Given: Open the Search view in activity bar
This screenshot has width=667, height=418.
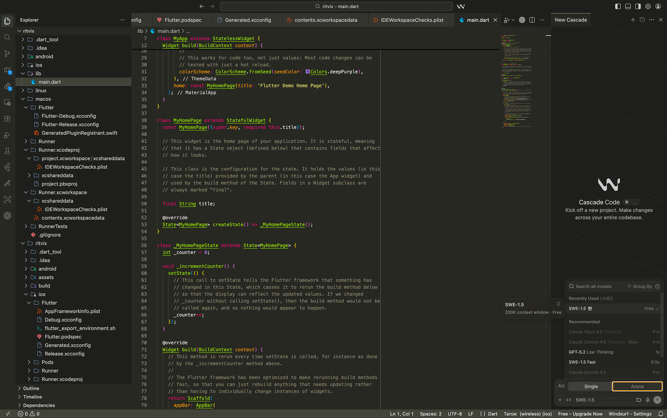Looking at the screenshot, I should click(7, 37).
